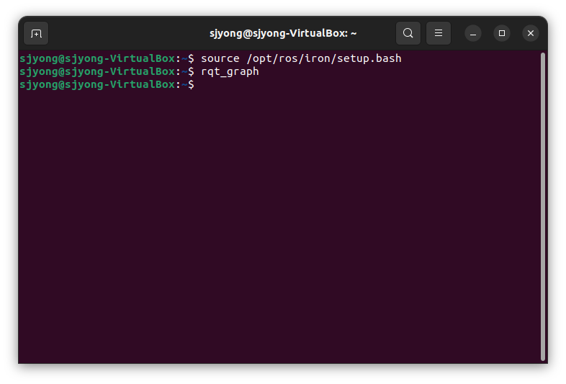Screen dimensions: 566x384
Task: Close the terminal window
Action: point(531,34)
